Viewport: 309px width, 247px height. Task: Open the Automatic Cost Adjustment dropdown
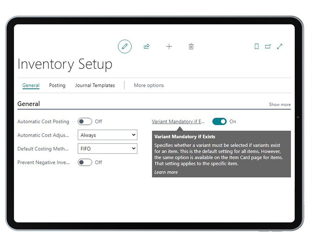[x=107, y=135]
